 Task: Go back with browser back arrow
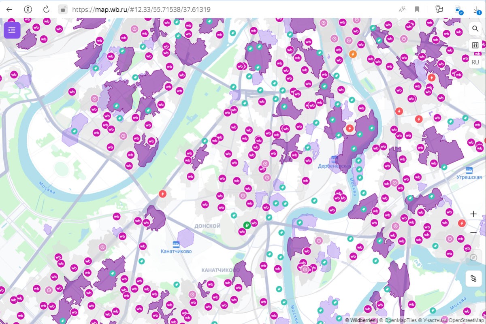9,9
